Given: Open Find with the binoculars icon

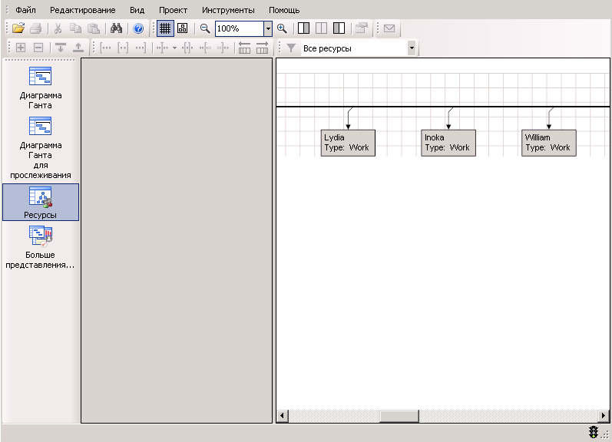Looking at the screenshot, I should (116, 28).
